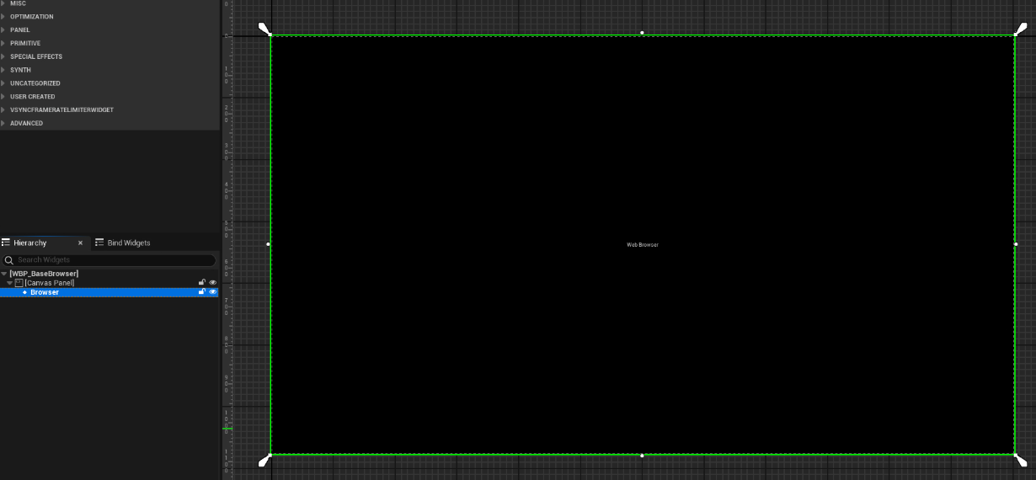The width and height of the screenshot is (1036, 480).
Task: Toggle visibility of the Canvas Panel
Action: (x=213, y=283)
